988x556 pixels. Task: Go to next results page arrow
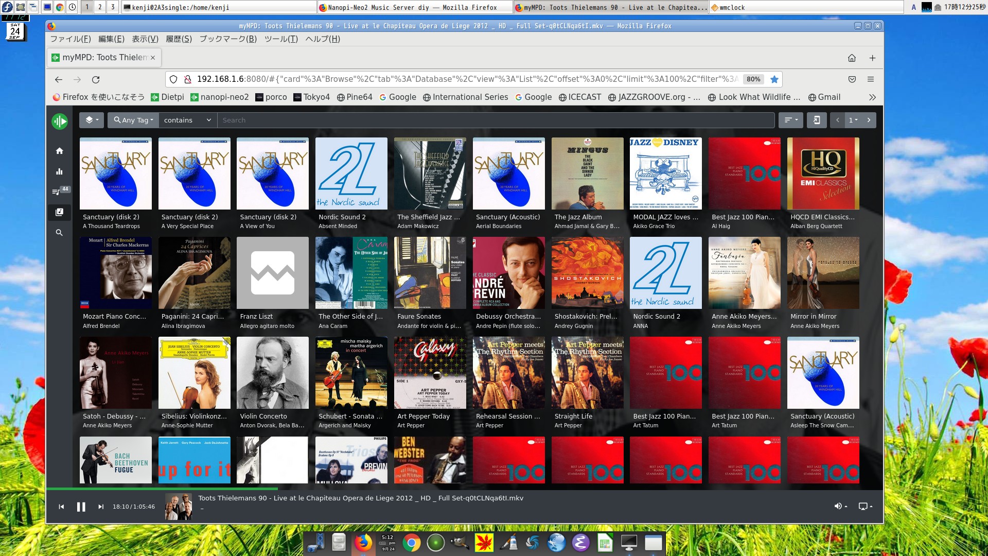(x=869, y=120)
